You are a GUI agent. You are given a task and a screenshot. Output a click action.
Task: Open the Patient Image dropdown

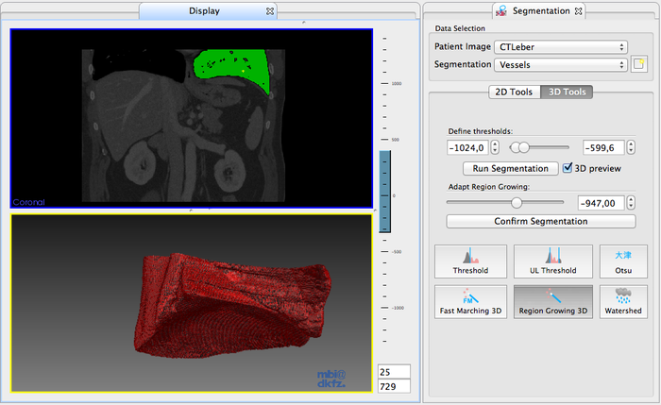pyautogui.click(x=561, y=46)
